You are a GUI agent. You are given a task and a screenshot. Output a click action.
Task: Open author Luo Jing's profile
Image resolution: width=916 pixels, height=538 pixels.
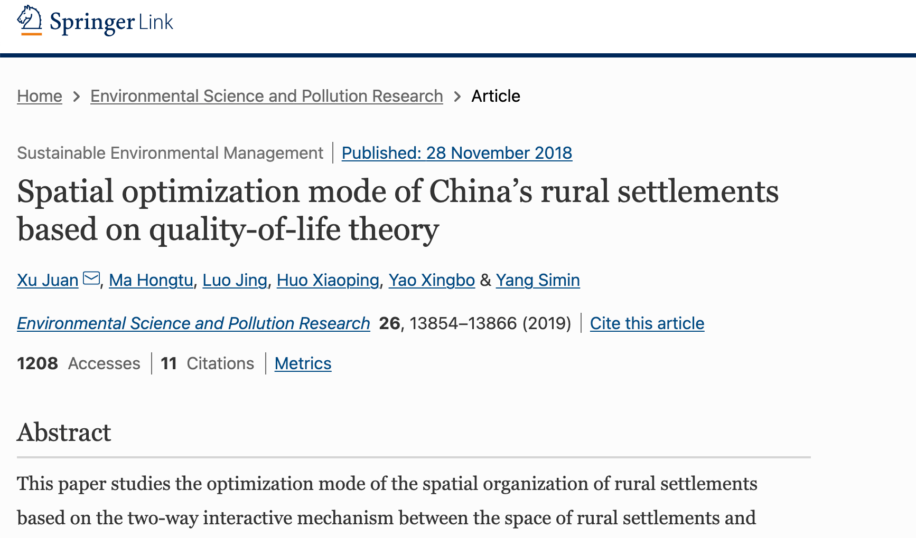(235, 280)
